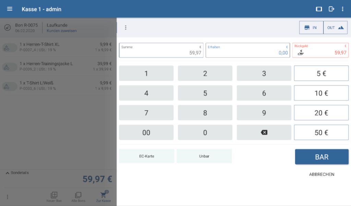Click the Zur Kasse cart icon
The image size is (351, 206).
click(104, 195)
